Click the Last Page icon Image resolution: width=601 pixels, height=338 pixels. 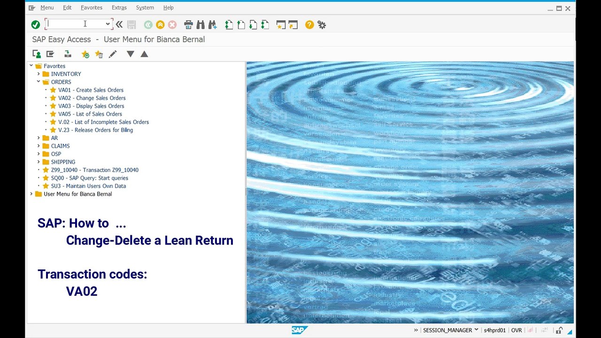pyautogui.click(x=265, y=24)
